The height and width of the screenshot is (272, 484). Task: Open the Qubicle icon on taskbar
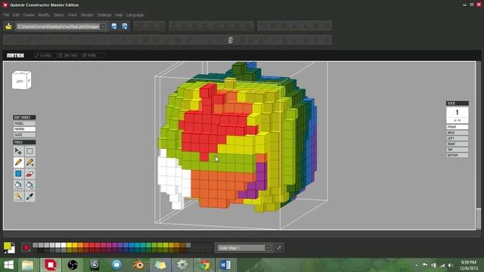click(x=51, y=265)
